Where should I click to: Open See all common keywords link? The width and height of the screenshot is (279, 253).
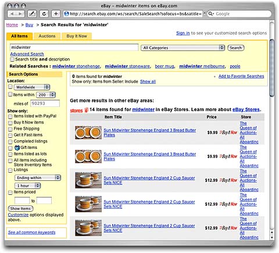point(32,232)
